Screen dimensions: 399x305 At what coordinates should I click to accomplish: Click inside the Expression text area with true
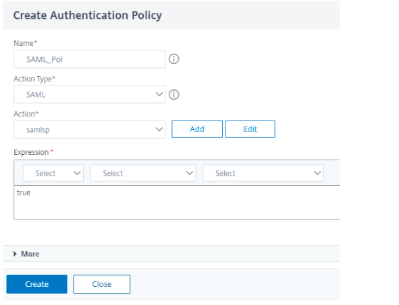[x=177, y=202]
